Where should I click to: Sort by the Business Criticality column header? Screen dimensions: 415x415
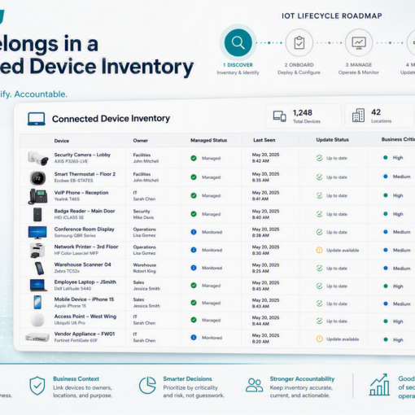coord(398,139)
